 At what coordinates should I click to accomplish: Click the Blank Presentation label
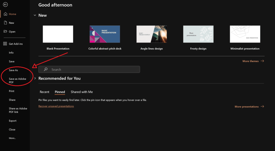[58, 49]
